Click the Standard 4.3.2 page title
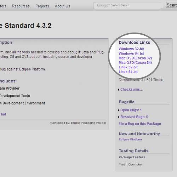Image resolution: width=177 pixels, height=177 pixels. [26, 25]
